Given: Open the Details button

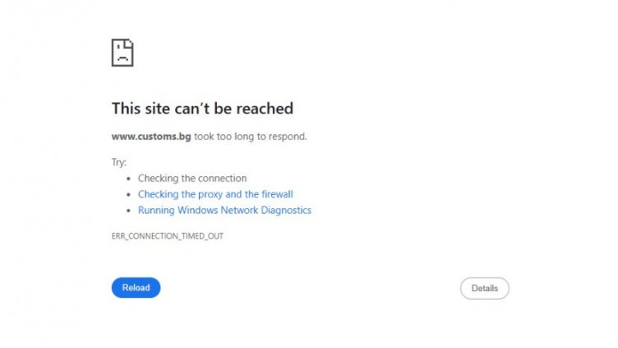Looking at the screenshot, I should (484, 289).
